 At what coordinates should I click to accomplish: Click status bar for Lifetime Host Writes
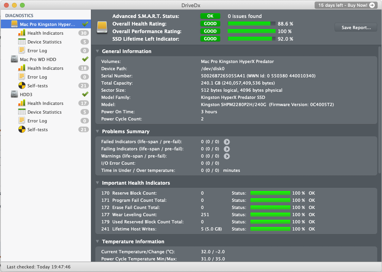point(270,229)
